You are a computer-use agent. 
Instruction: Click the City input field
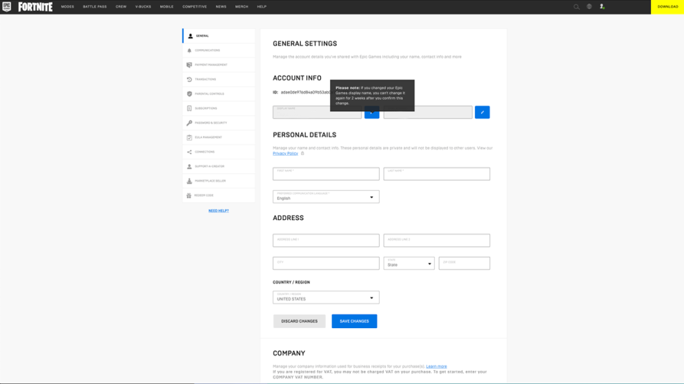click(326, 263)
